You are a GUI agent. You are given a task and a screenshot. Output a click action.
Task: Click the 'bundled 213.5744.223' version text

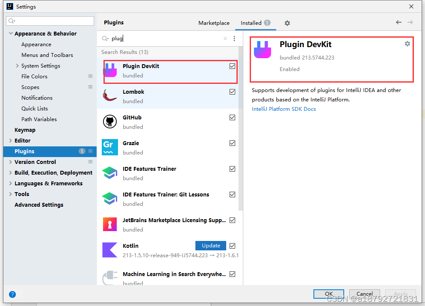307,57
